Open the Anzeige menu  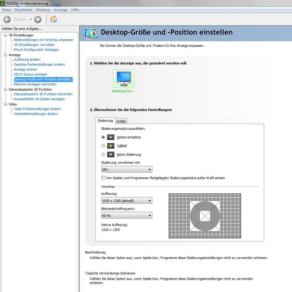(x=61, y=10)
